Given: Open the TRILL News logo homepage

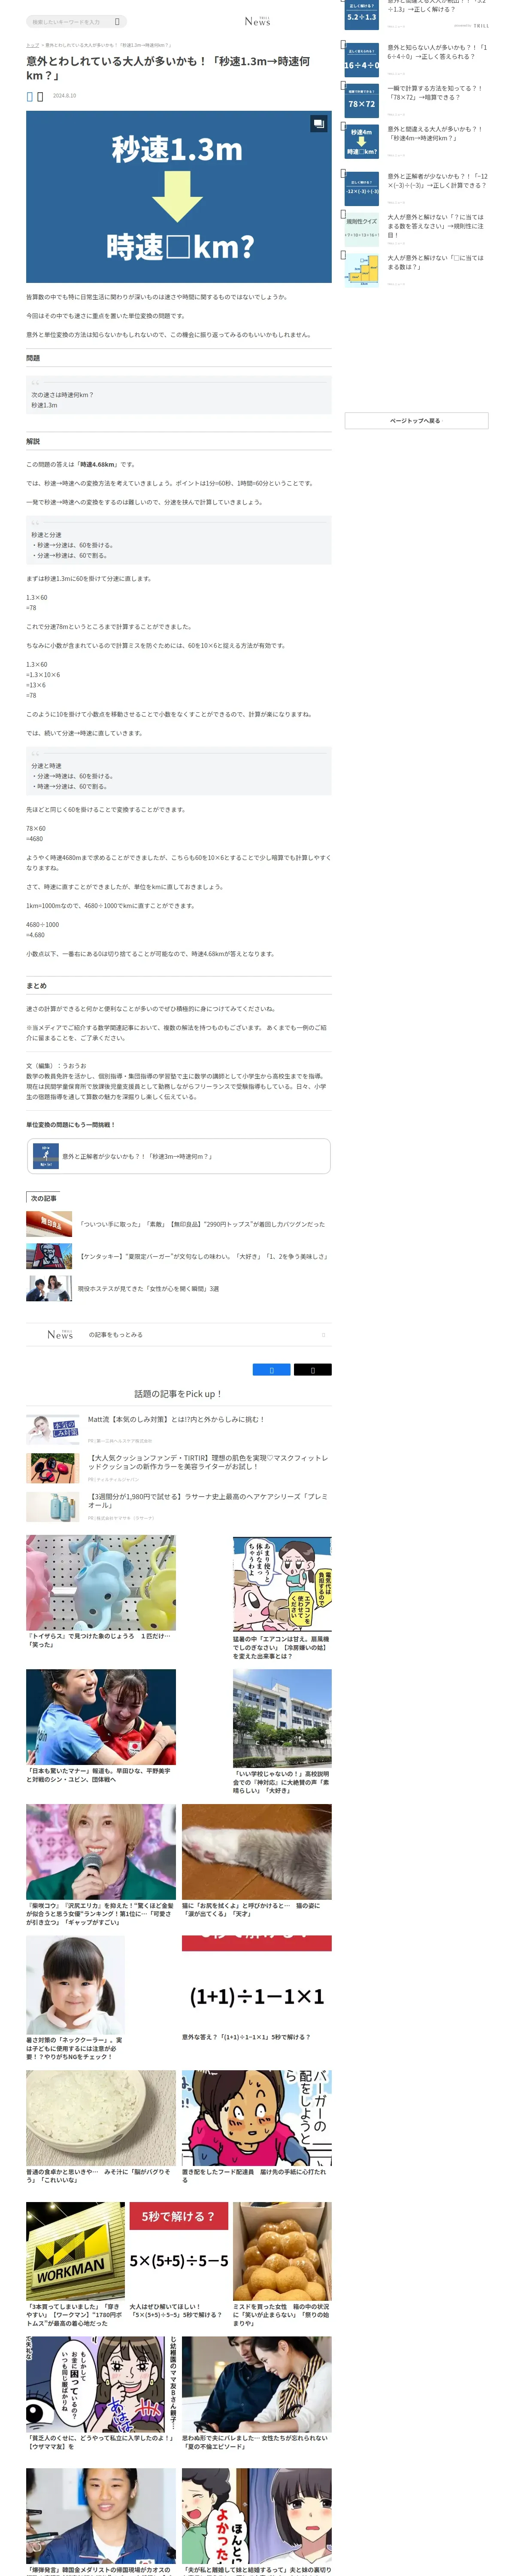Looking at the screenshot, I should point(257,21).
